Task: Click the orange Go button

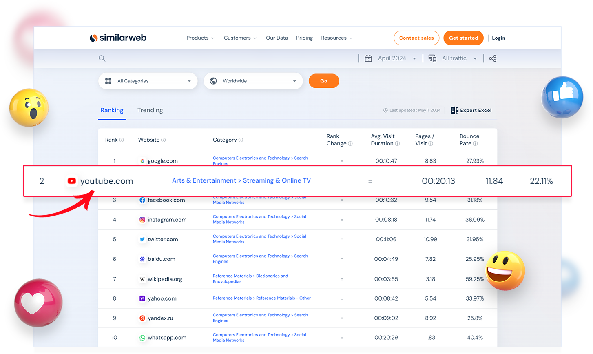Action: (324, 81)
